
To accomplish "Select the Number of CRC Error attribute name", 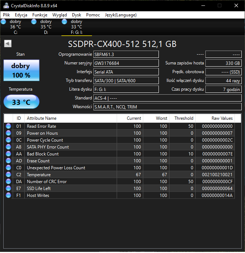I will pos(47,182).
